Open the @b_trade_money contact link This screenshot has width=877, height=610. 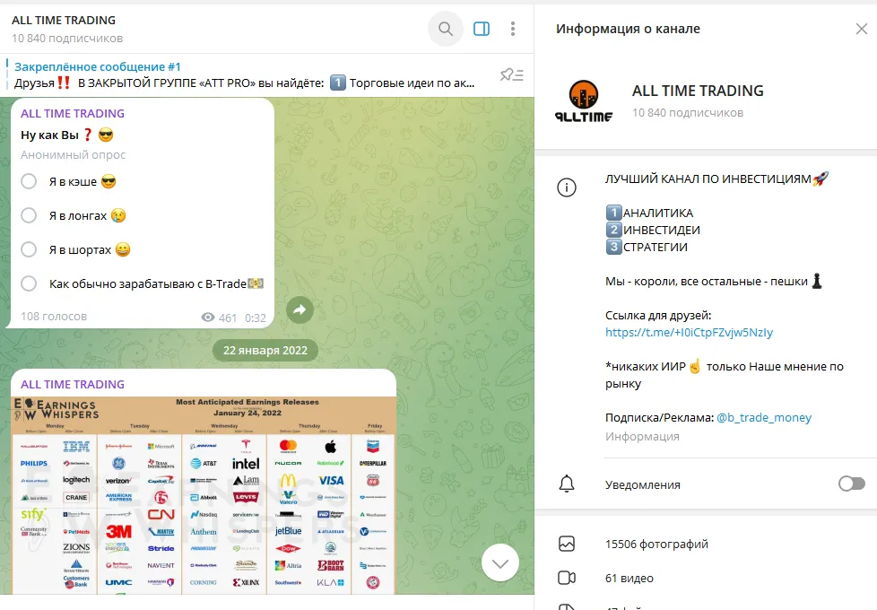point(764,417)
